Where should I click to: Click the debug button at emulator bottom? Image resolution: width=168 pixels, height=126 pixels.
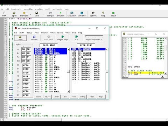(83, 97)
